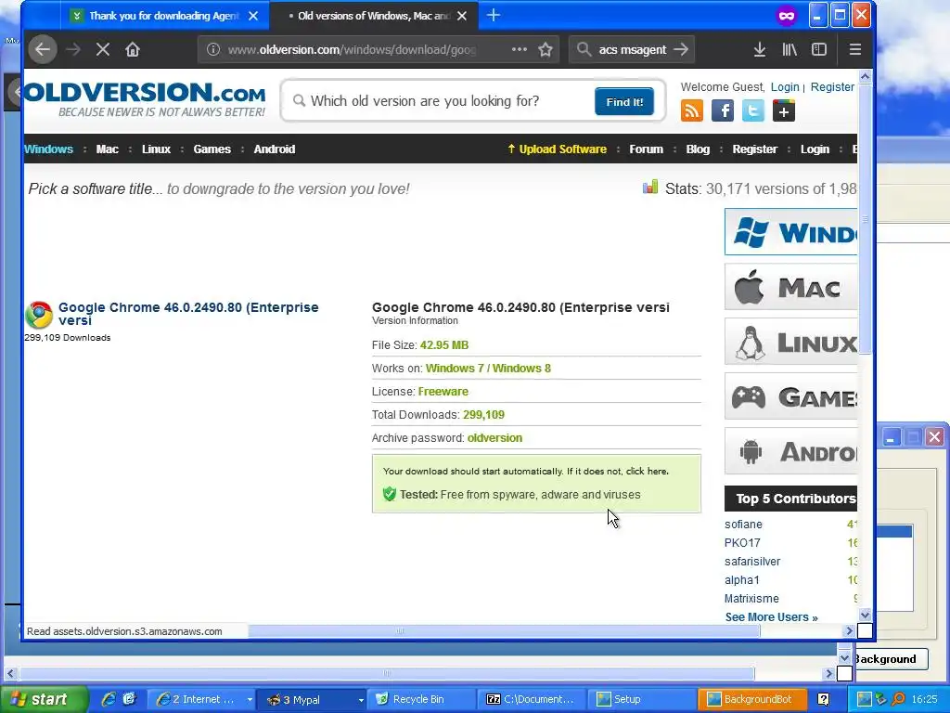Click the magnifier icon in system tray
Viewport: 950px width, 713px height.
897,699
